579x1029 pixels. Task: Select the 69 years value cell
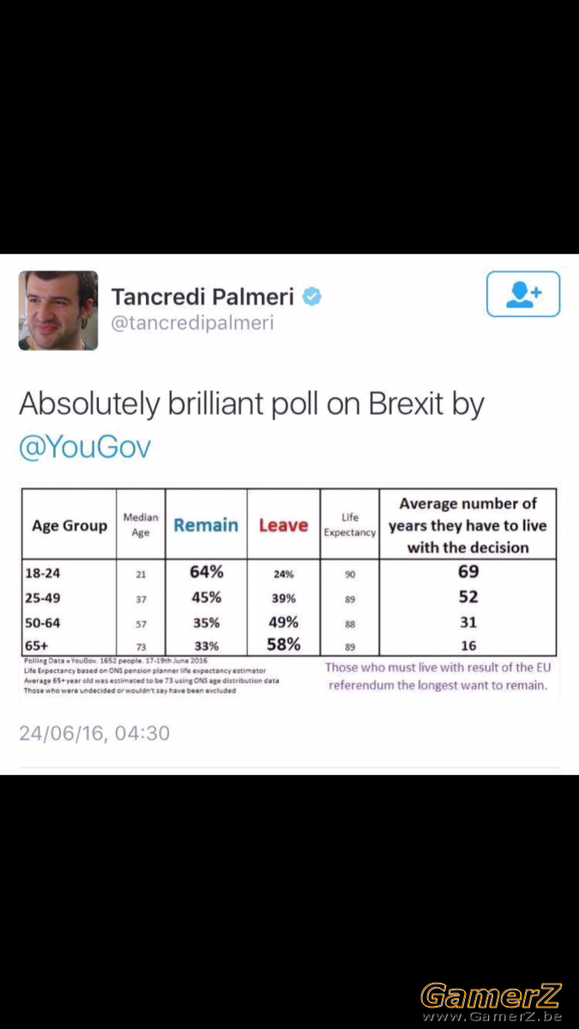point(467,572)
